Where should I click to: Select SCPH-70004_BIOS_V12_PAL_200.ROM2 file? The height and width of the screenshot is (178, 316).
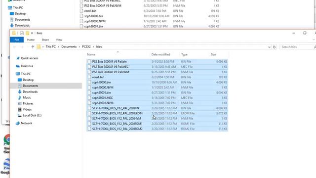[118, 129]
